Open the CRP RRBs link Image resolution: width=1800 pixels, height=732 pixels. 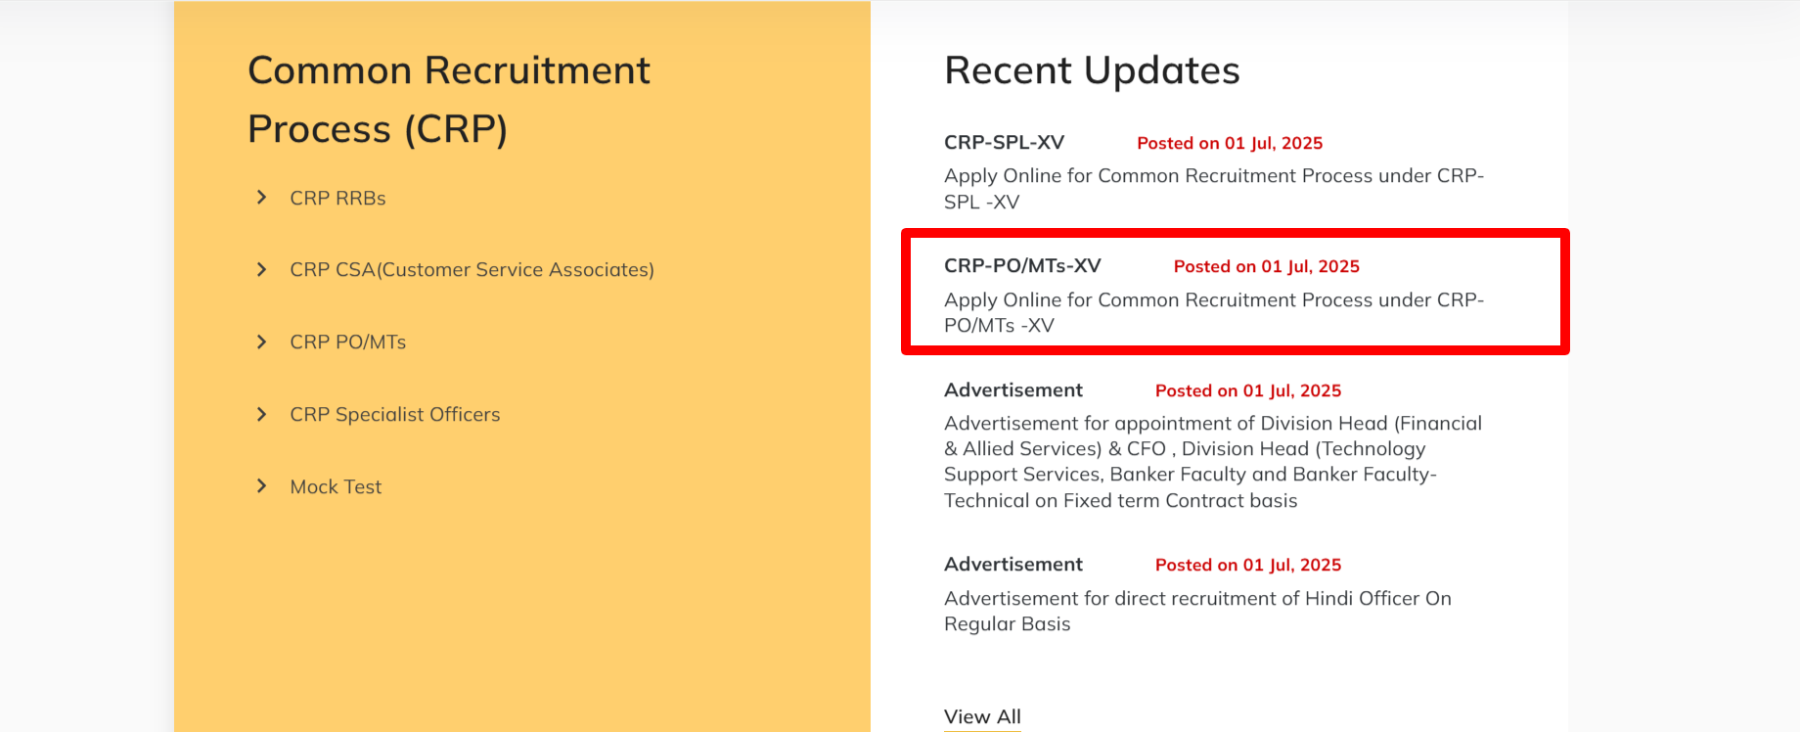[x=337, y=199]
